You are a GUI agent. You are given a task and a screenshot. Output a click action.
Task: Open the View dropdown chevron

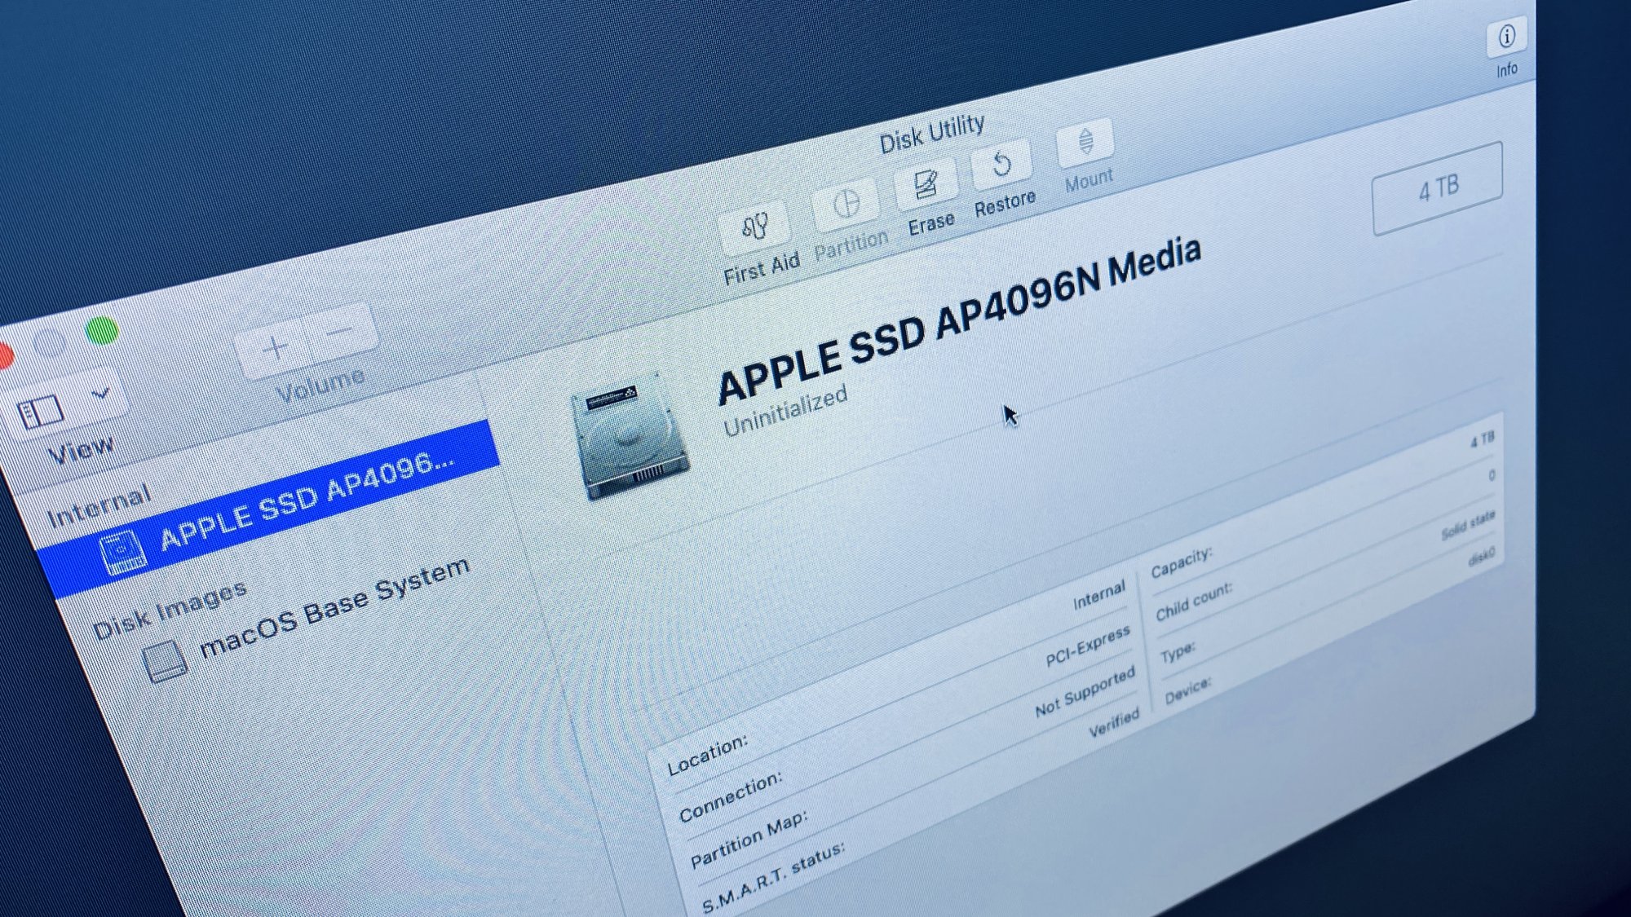coord(100,395)
